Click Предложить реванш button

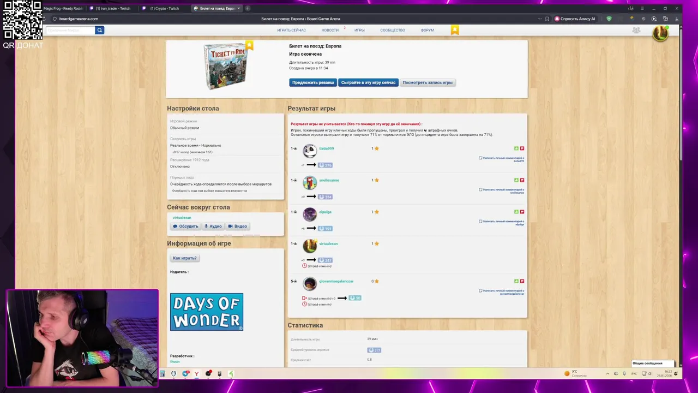pyautogui.click(x=313, y=82)
